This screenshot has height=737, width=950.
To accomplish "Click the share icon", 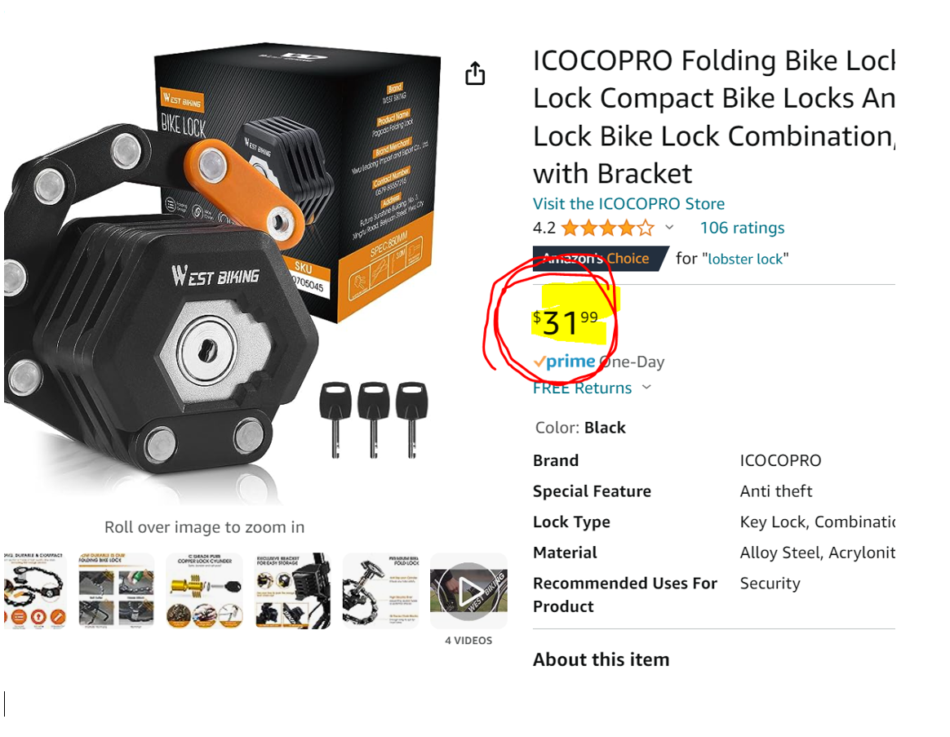I will coord(475,73).
